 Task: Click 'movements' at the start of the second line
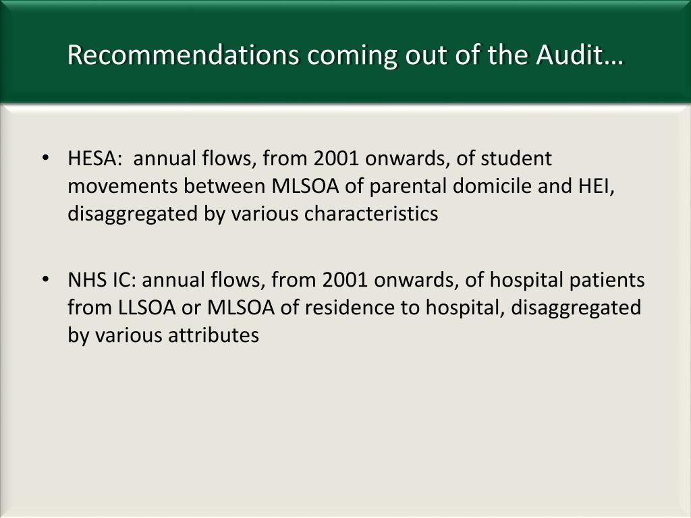click(123, 186)
